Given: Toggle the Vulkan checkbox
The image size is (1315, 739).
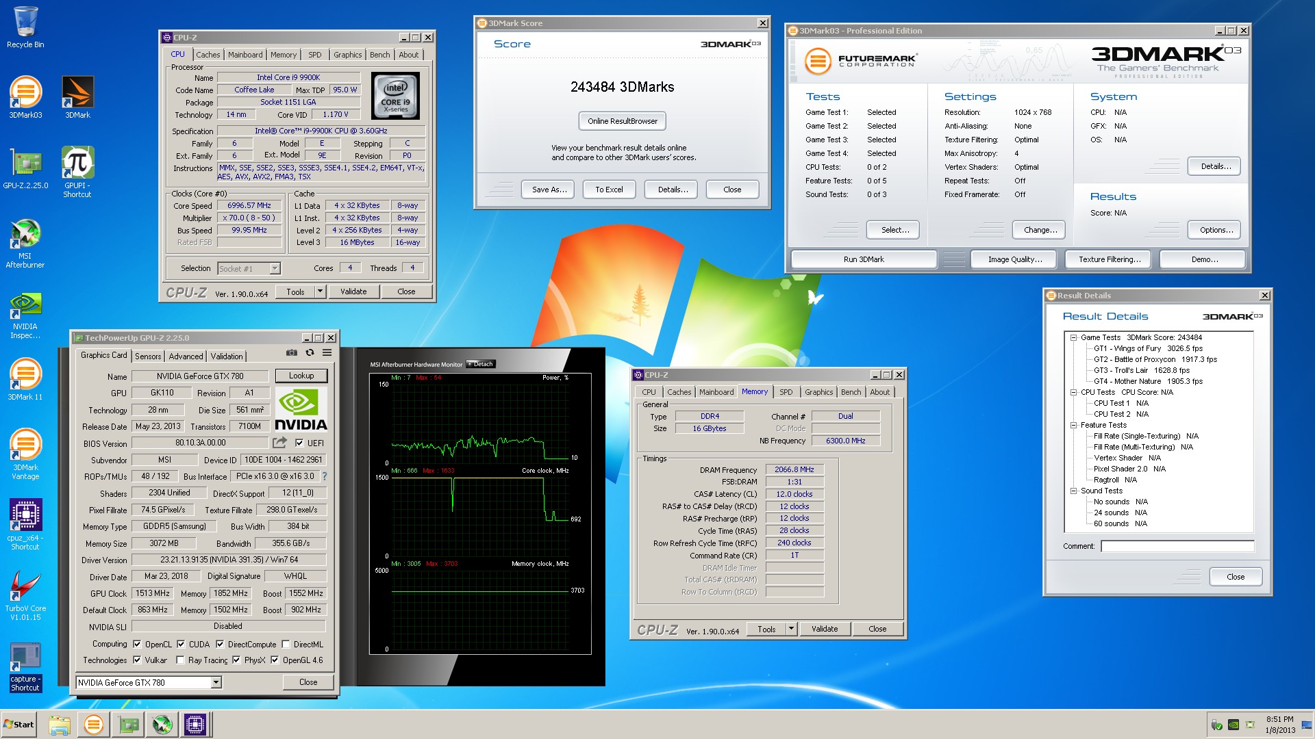Looking at the screenshot, I should 137,660.
